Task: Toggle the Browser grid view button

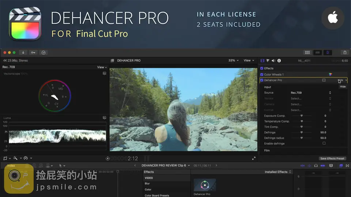Action: point(307,53)
